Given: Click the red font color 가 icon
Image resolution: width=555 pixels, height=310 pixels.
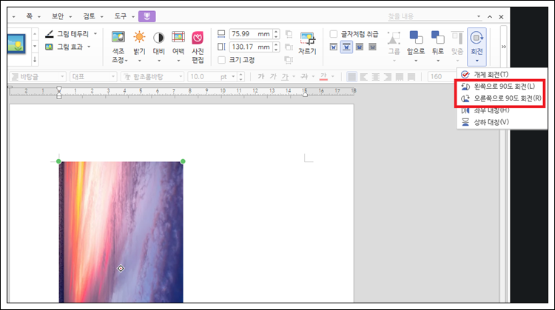Looking at the screenshot, I should click(323, 76).
